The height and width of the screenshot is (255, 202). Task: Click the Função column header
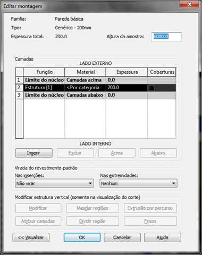pyautogui.click(x=44, y=72)
